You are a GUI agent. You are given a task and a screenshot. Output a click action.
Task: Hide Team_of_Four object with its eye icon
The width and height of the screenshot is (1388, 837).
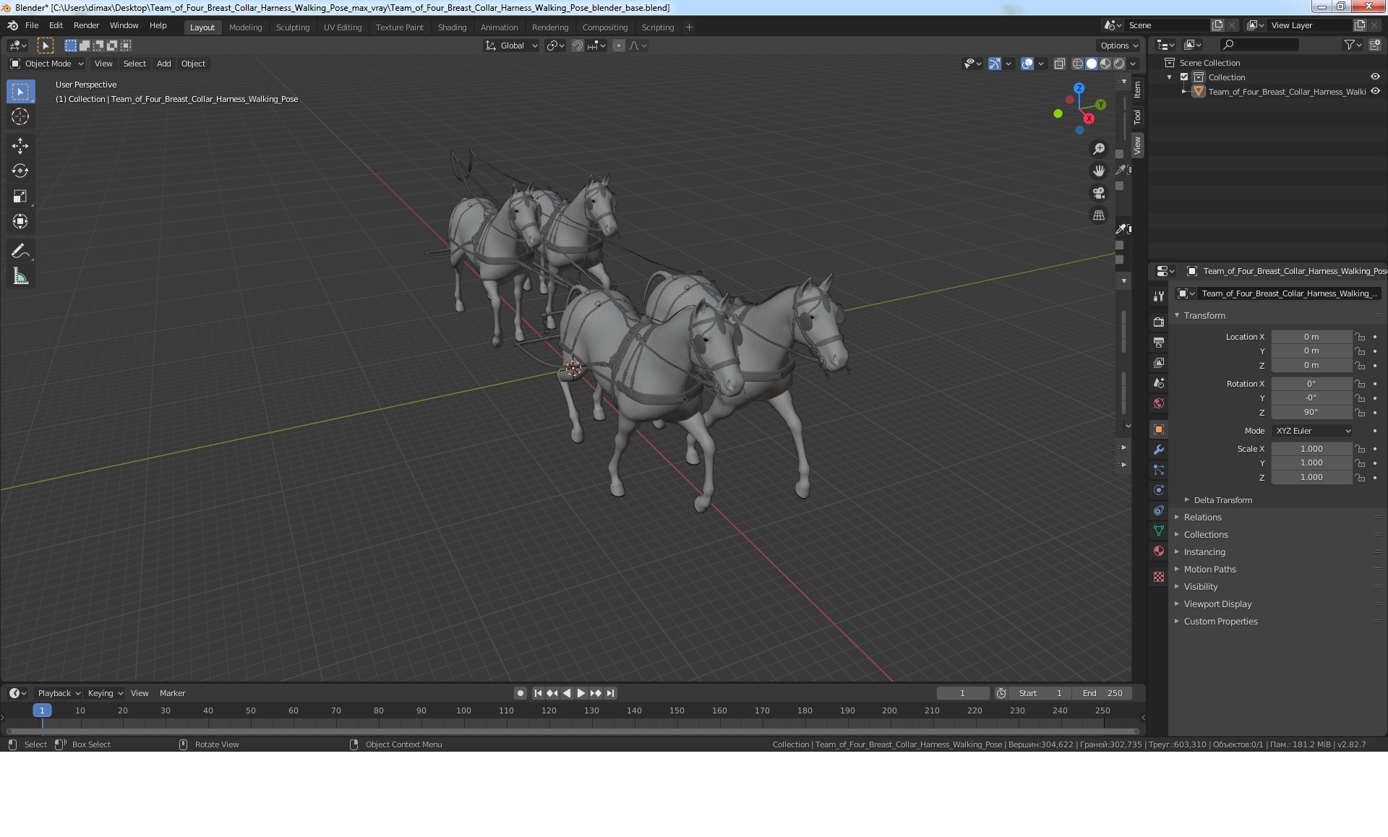pyautogui.click(x=1375, y=92)
